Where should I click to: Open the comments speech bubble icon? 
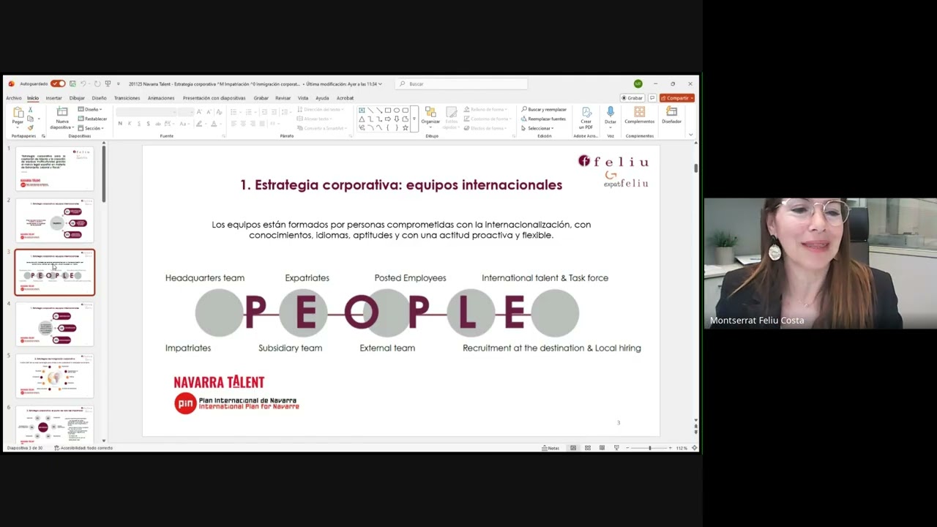tap(652, 98)
